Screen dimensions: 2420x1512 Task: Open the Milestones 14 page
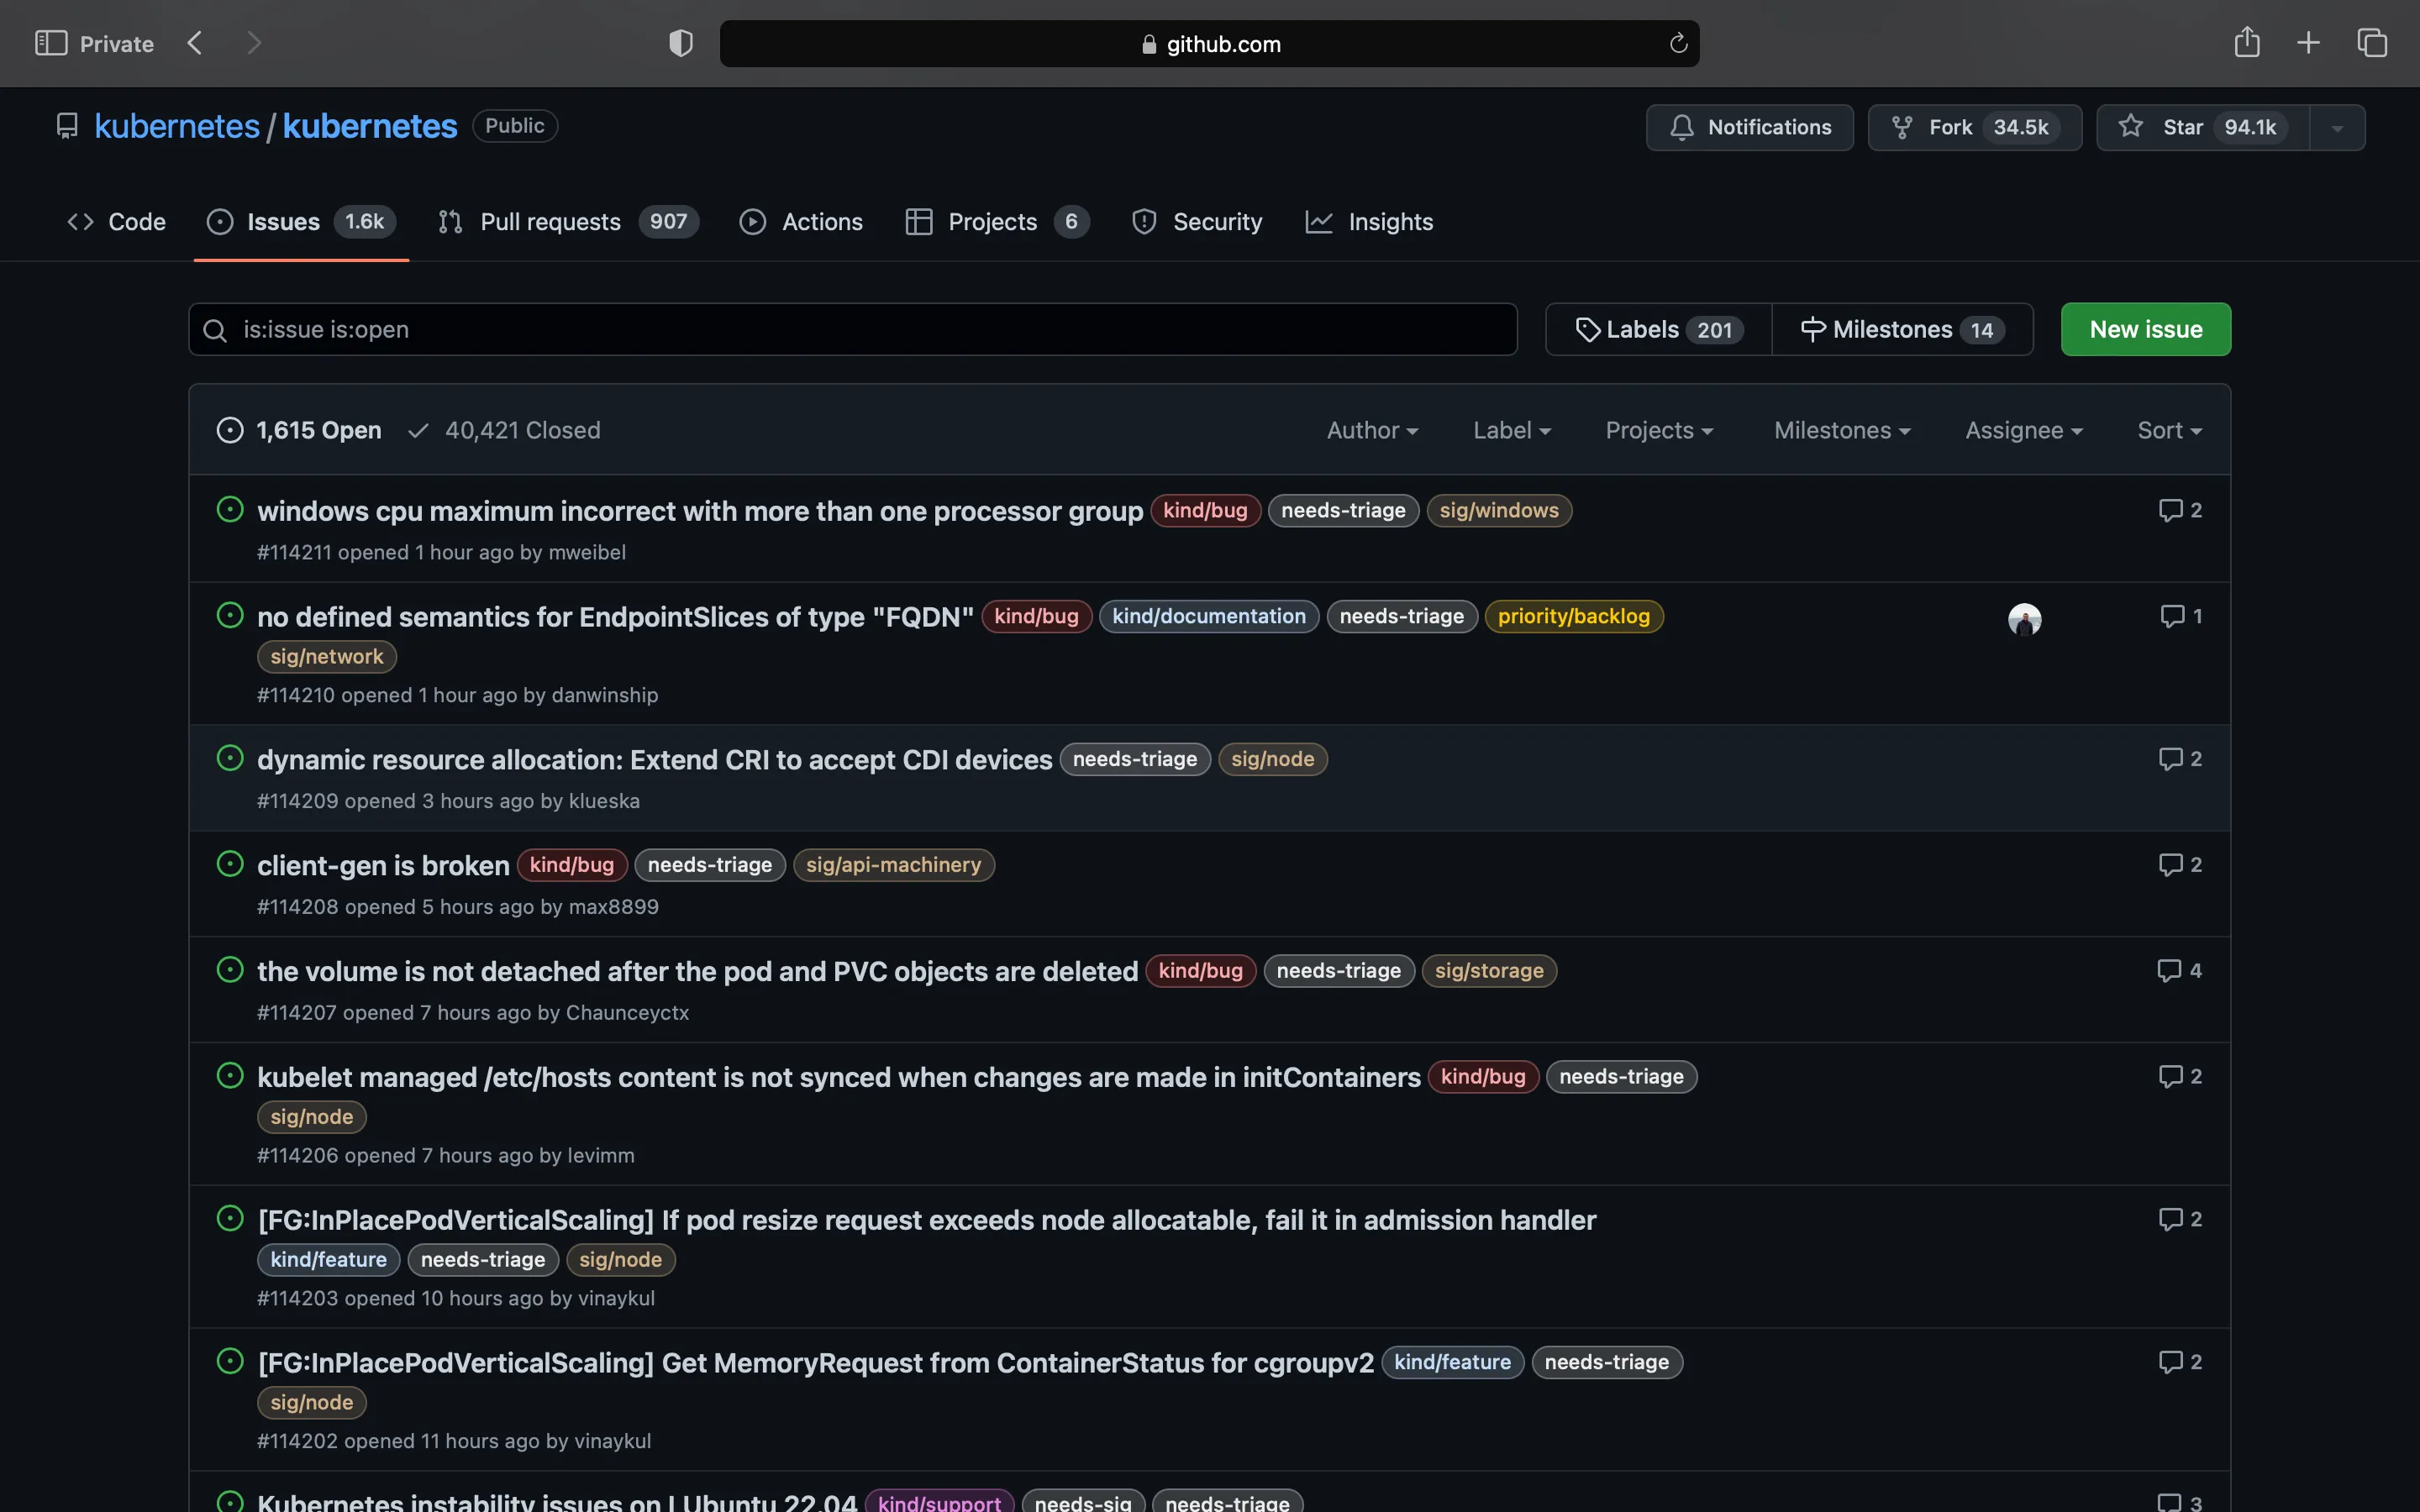(1902, 329)
